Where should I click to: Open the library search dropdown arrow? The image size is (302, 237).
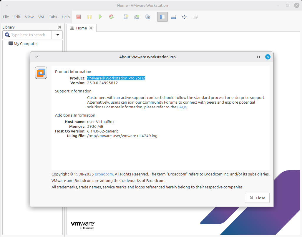57,35
